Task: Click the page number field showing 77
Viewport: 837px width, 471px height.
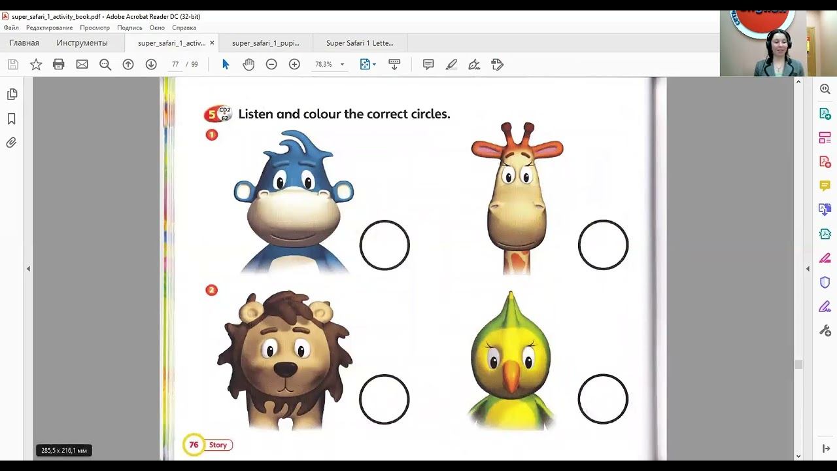Action: pyautogui.click(x=175, y=64)
